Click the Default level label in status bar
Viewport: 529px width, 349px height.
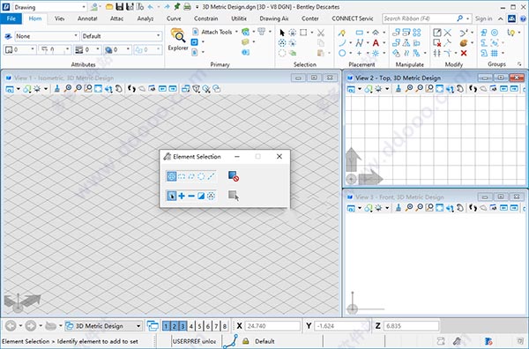point(264,341)
